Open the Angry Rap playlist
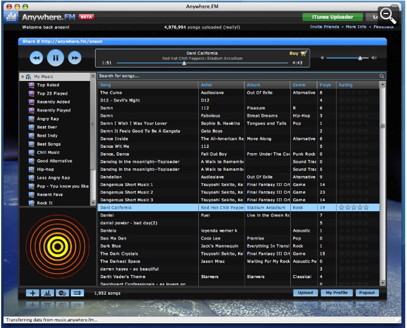 (x=48, y=119)
